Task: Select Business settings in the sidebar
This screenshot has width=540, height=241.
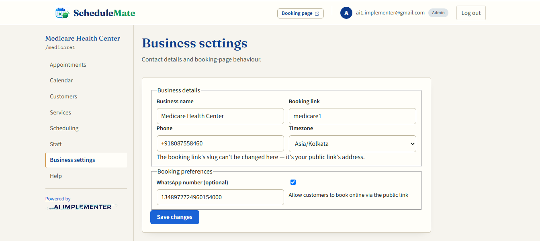Action: (86, 160)
